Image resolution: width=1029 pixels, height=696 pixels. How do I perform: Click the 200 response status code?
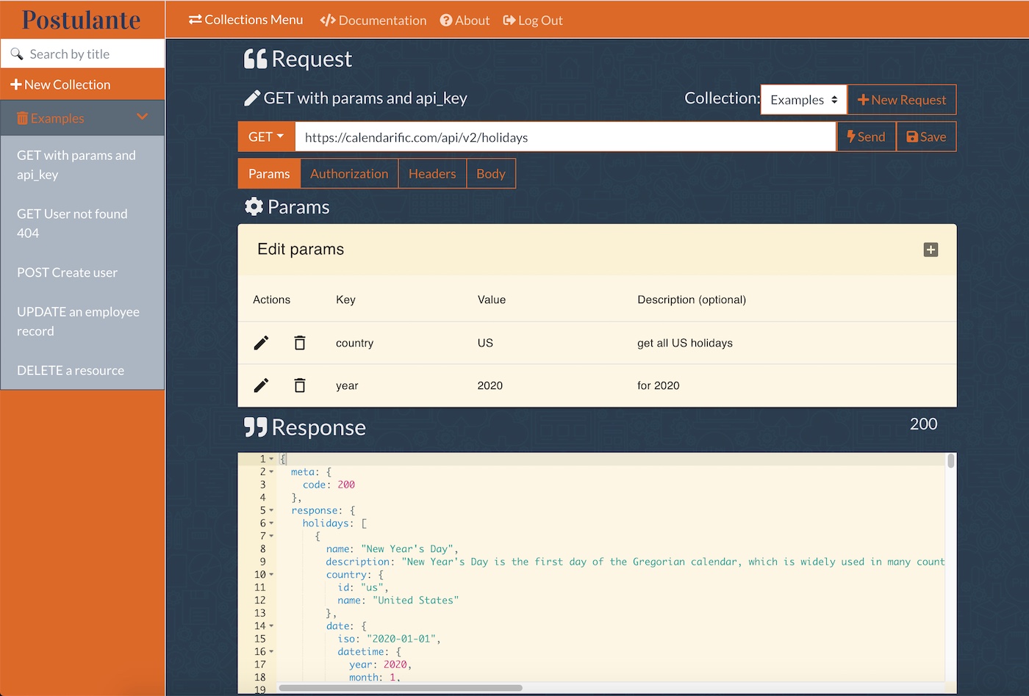click(924, 424)
